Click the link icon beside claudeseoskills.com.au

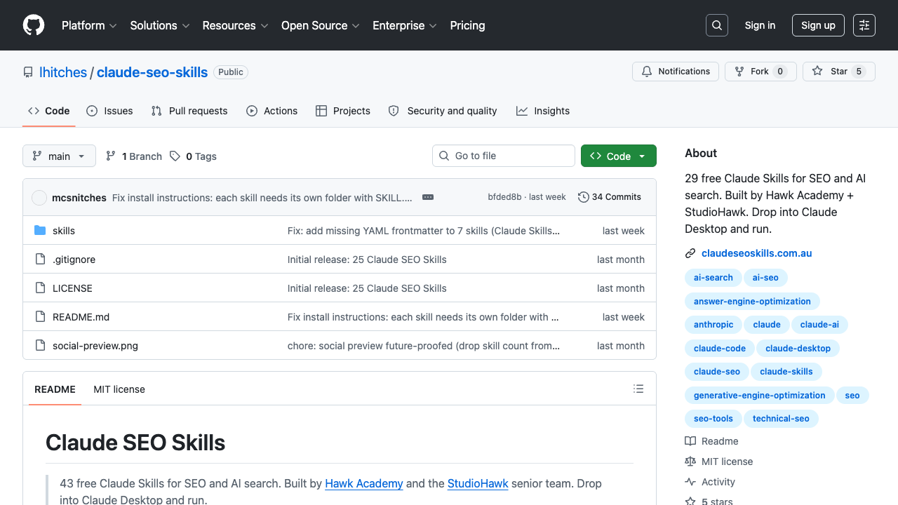pyautogui.click(x=690, y=254)
